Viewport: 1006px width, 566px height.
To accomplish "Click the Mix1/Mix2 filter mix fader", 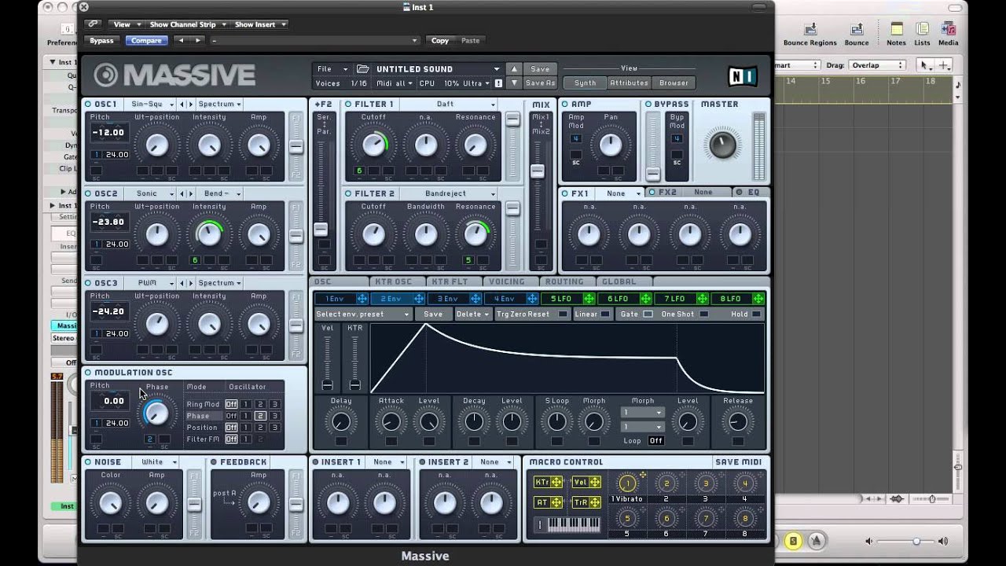I will point(538,171).
